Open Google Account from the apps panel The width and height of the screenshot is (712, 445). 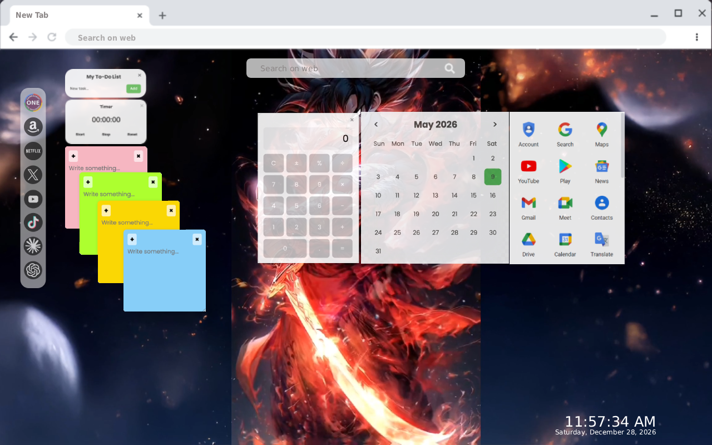pos(528,135)
